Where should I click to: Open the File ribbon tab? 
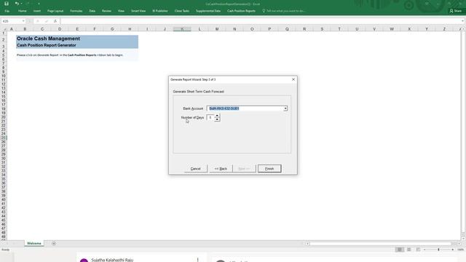tap(7, 11)
